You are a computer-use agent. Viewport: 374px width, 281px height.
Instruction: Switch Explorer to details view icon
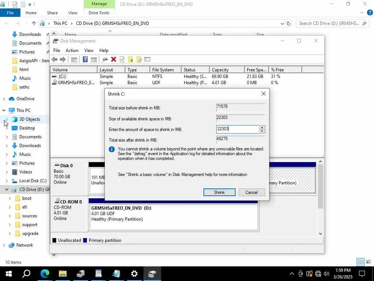click(360, 262)
